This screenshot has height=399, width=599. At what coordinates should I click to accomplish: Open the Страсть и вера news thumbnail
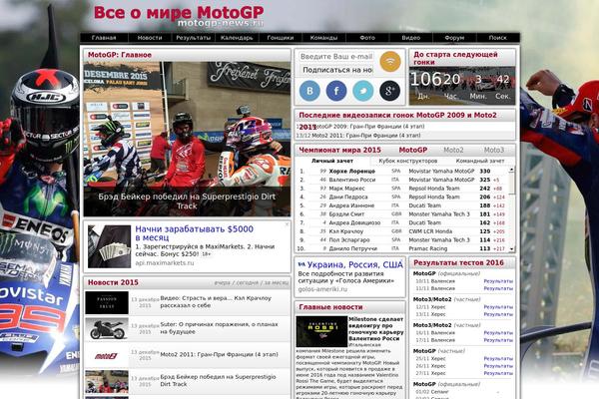point(107,303)
